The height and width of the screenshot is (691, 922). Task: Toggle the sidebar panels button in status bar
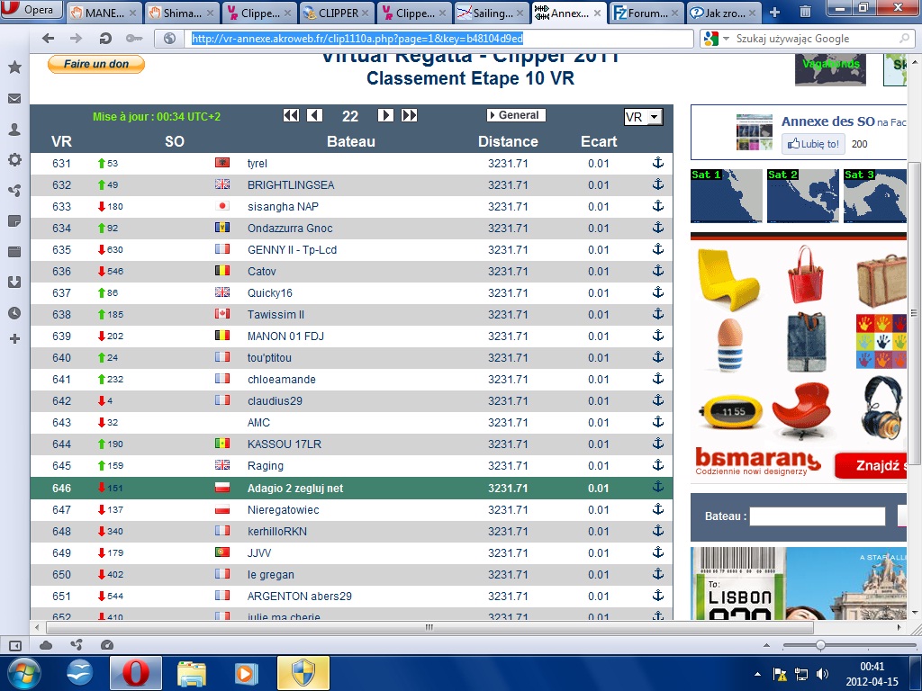[14, 645]
